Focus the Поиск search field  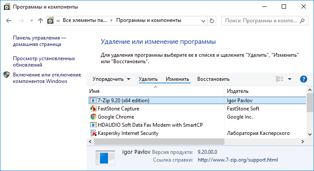click(265, 21)
